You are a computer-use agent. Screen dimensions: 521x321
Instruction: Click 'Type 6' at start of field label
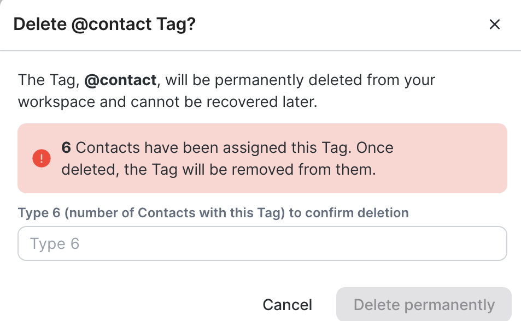(x=39, y=212)
